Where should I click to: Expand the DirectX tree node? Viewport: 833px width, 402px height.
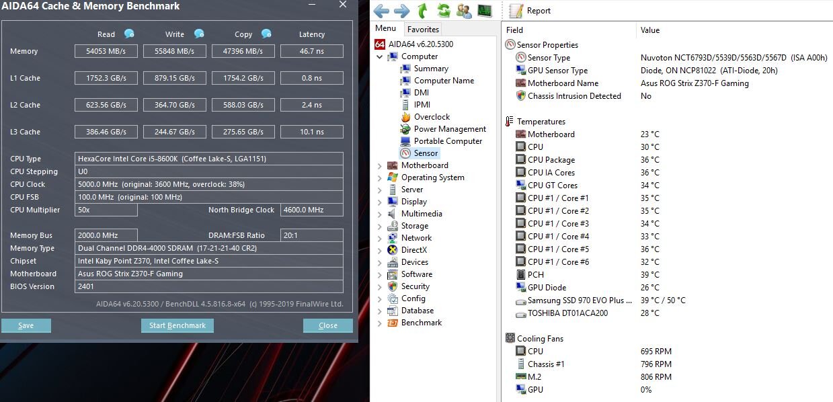pyautogui.click(x=380, y=250)
